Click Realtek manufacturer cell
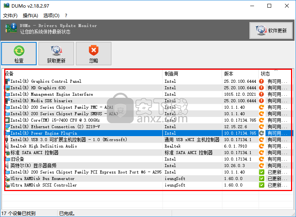This screenshot has width=296, height=217. click(172, 146)
